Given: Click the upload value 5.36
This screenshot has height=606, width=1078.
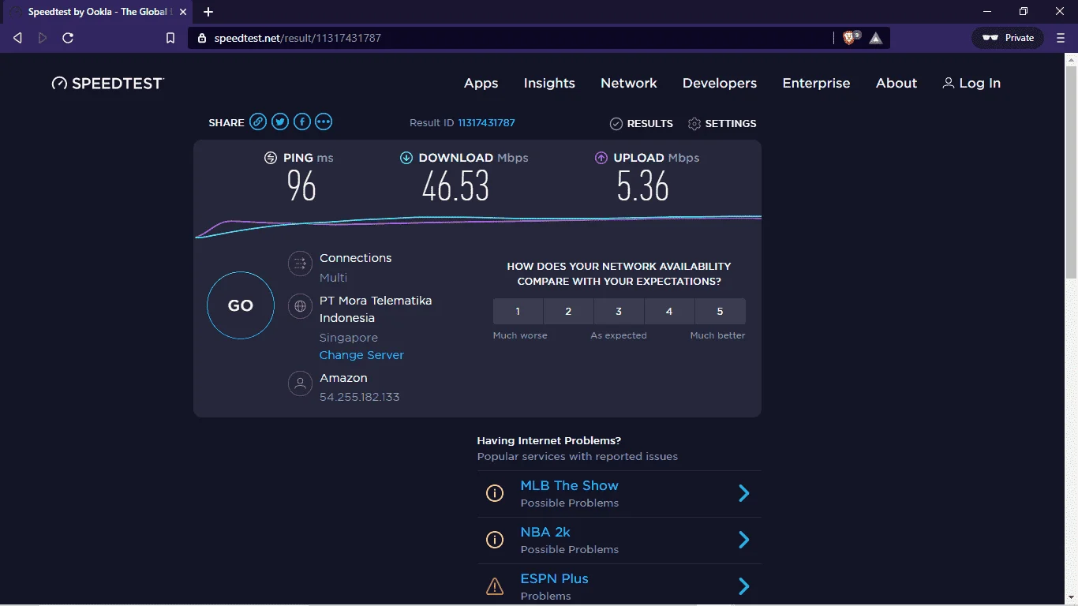Looking at the screenshot, I should [642, 187].
